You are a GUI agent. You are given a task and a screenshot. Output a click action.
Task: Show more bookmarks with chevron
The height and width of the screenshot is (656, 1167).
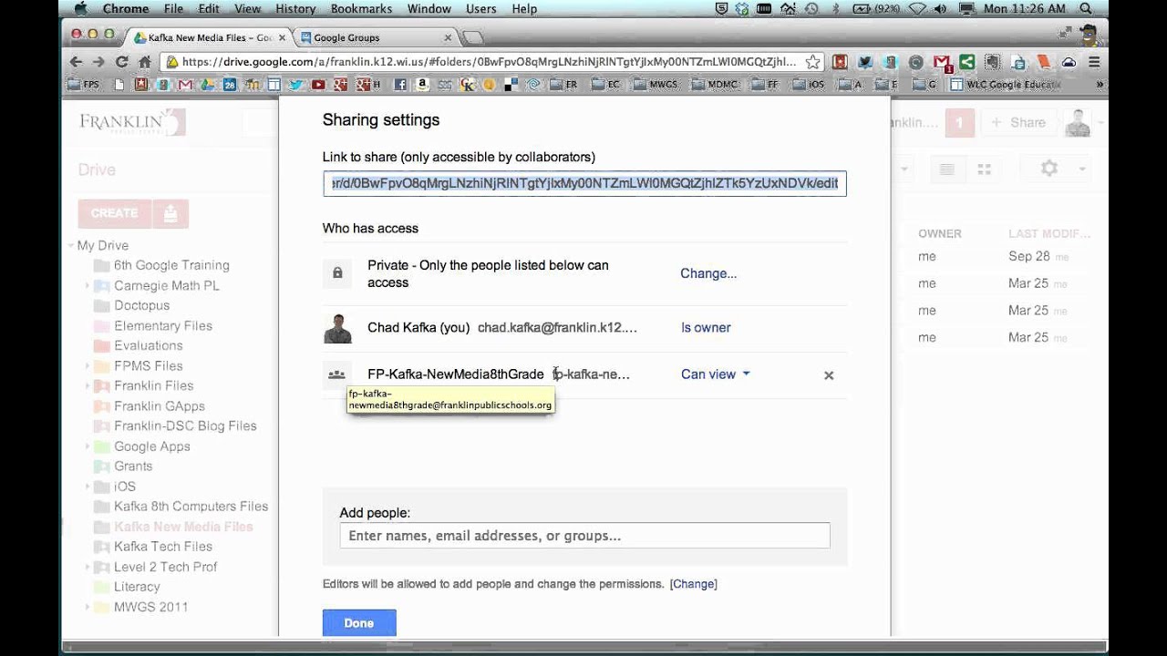pos(1100,85)
